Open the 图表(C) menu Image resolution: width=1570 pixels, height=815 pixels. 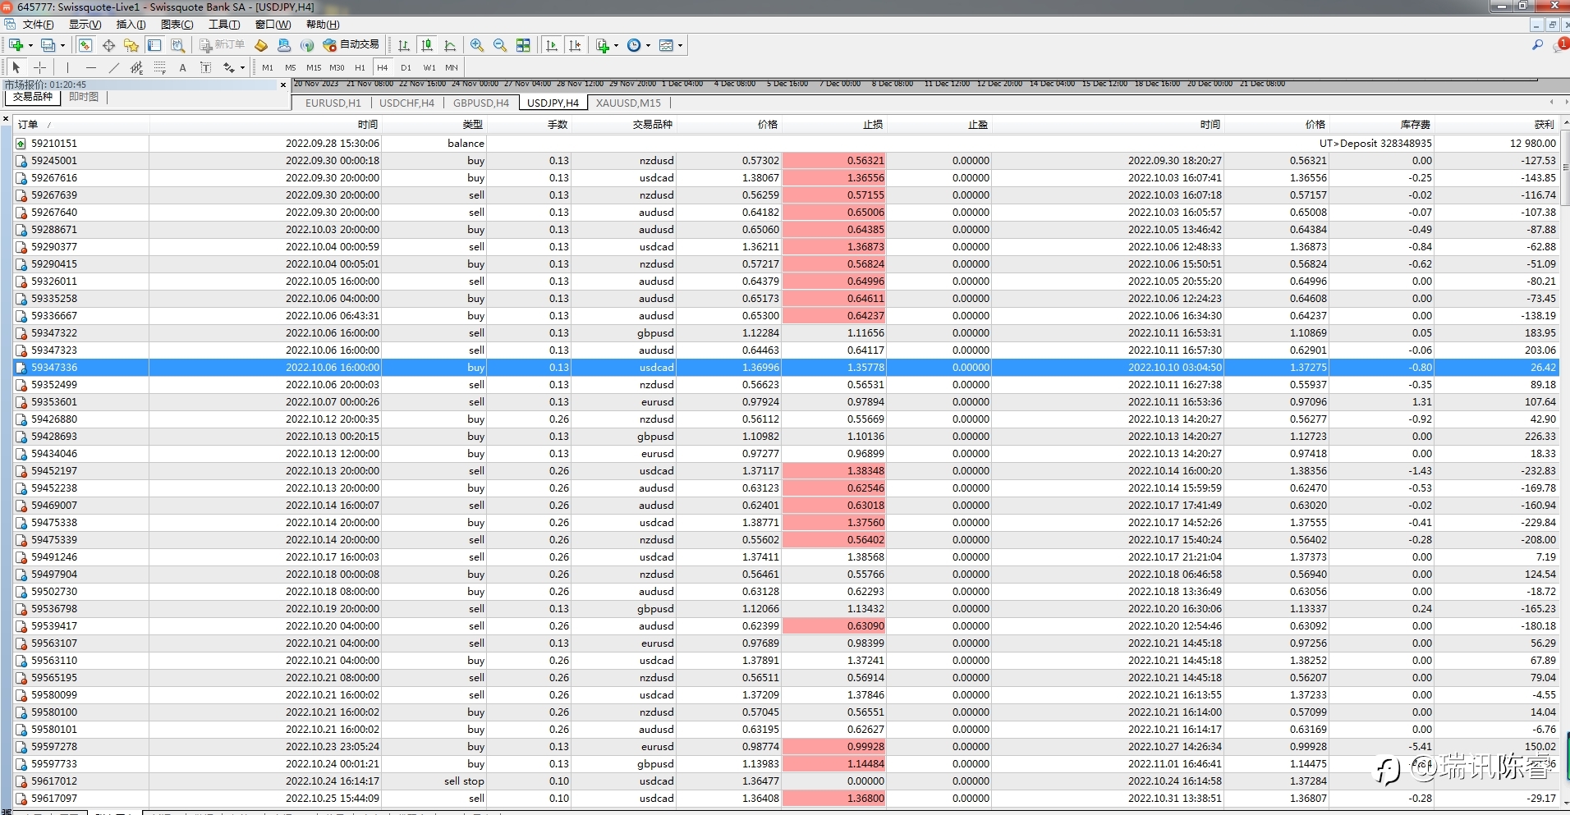click(177, 25)
